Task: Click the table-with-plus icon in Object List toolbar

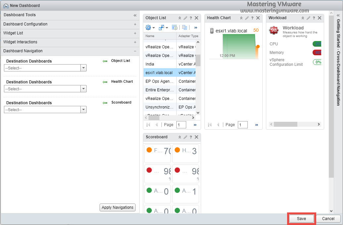Action: pos(174,27)
